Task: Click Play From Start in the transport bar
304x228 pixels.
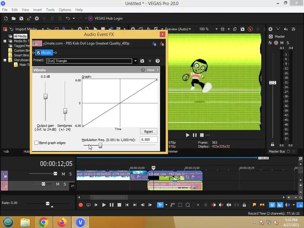Action: tap(96, 205)
